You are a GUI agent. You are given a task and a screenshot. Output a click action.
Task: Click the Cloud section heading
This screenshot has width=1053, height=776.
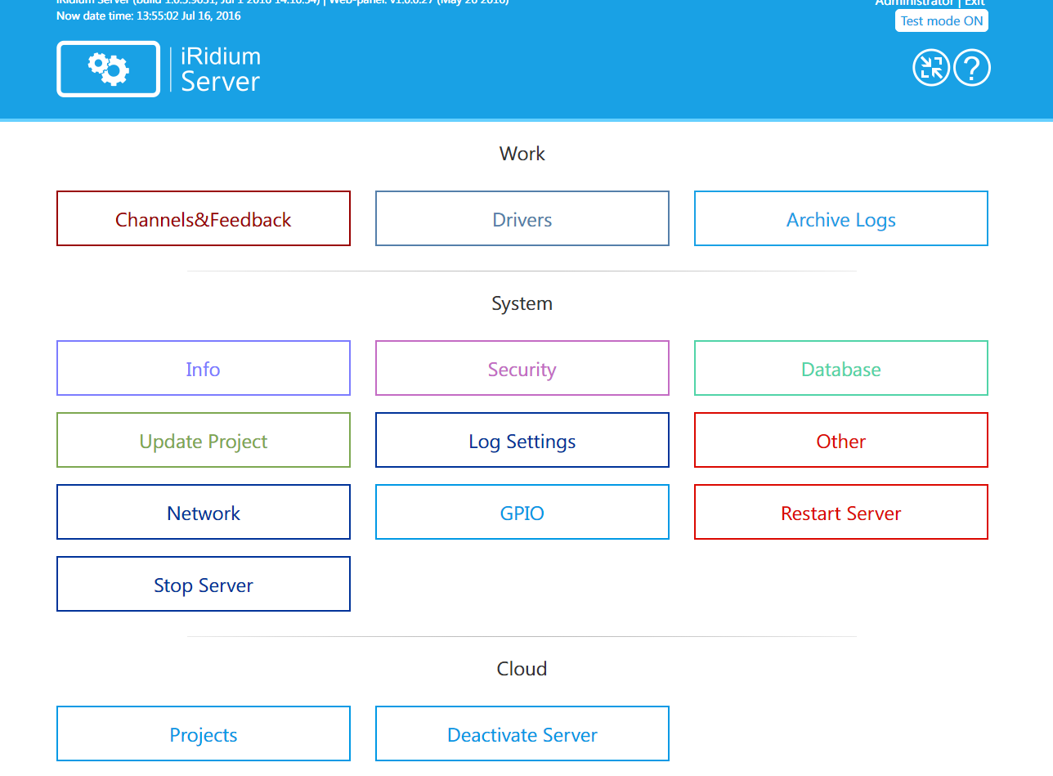point(522,669)
